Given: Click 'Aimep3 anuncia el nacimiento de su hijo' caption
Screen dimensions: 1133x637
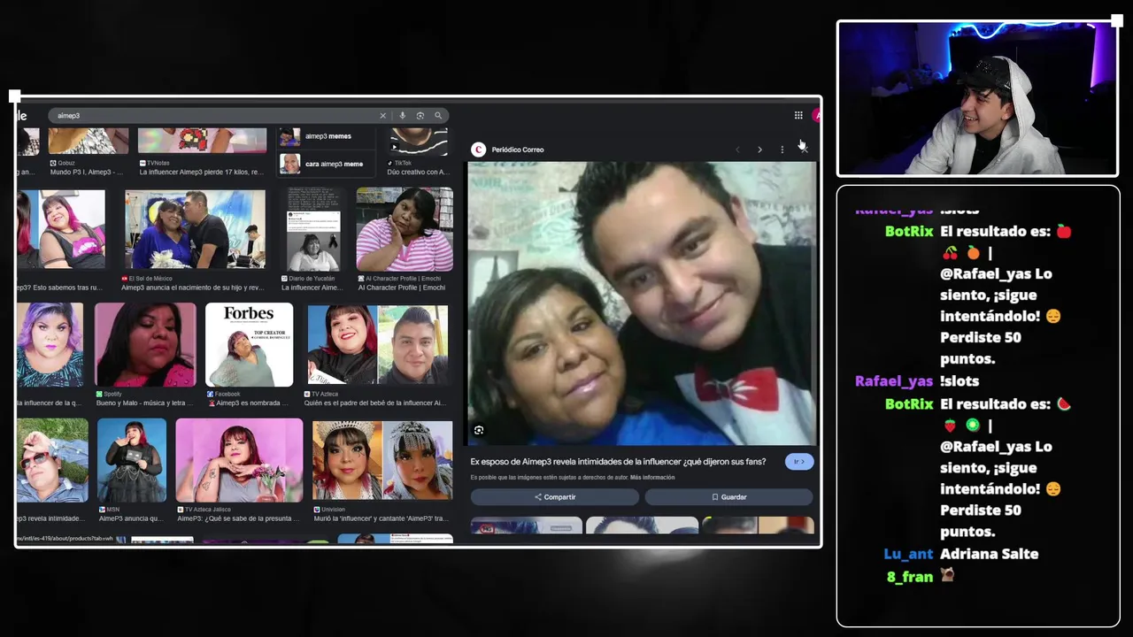Looking at the screenshot, I should click(x=192, y=288).
